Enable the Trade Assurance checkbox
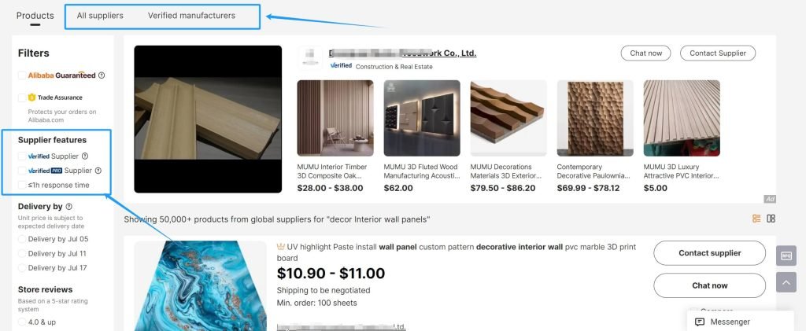 21,97
